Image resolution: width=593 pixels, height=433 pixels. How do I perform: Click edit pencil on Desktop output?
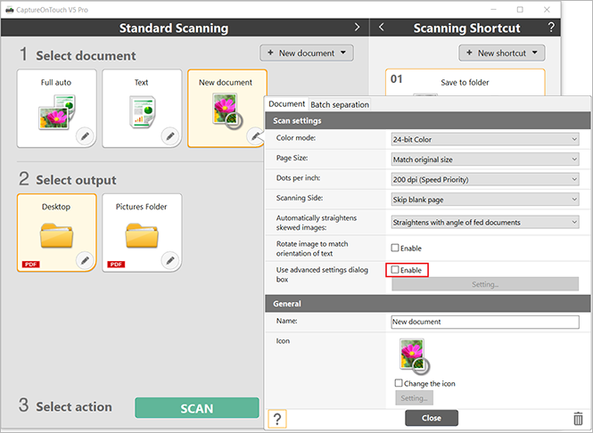[x=84, y=260]
